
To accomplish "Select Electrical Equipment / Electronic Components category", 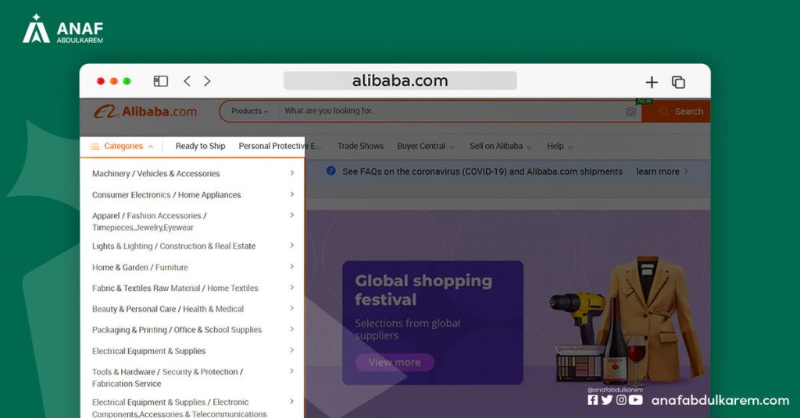I will pyautogui.click(x=180, y=408).
